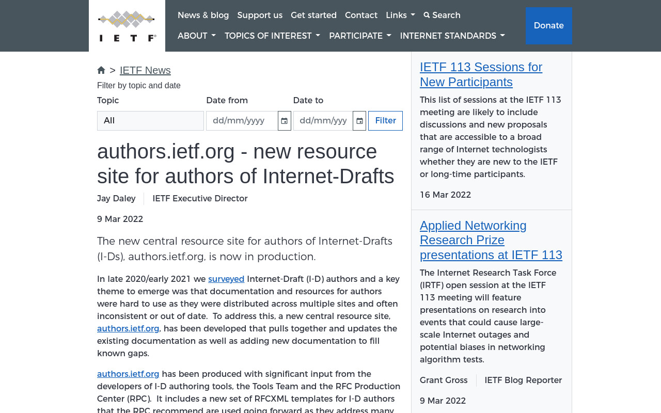Image resolution: width=661 pixels, height=413 pixels.
Task: Expand the PARTICIPATE menu
Action: pos(360,36)
